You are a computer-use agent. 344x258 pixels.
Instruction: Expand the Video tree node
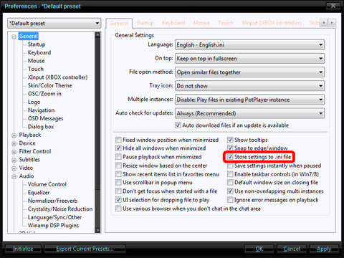click(14, 168)
